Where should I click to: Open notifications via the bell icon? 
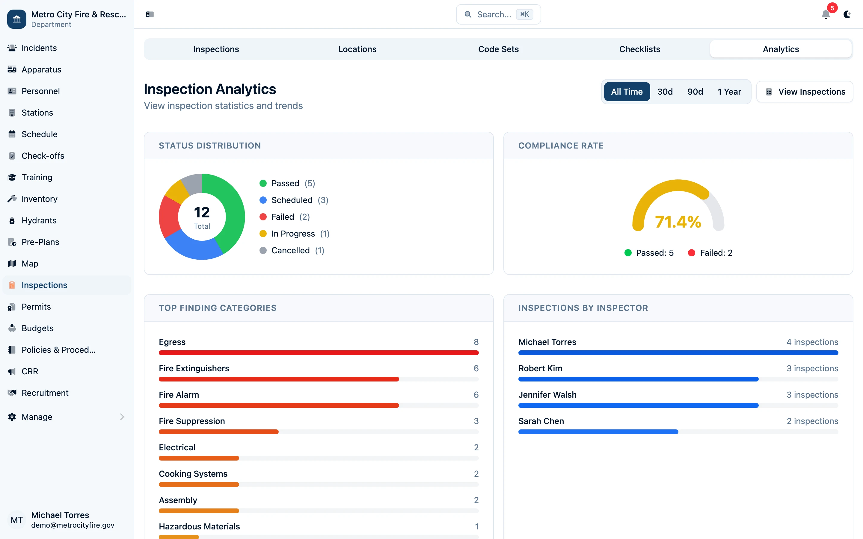(826, 15)
